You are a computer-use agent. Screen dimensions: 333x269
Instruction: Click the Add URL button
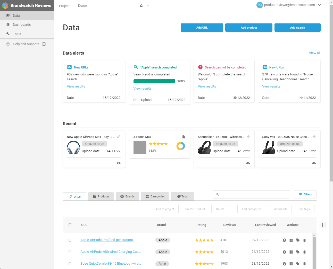202,28
